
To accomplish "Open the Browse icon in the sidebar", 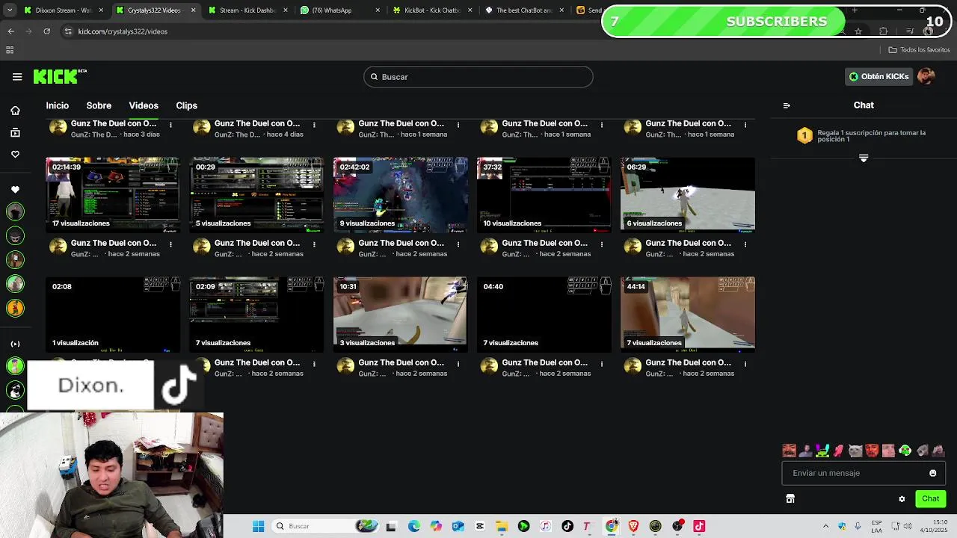I will coord(15,133).
